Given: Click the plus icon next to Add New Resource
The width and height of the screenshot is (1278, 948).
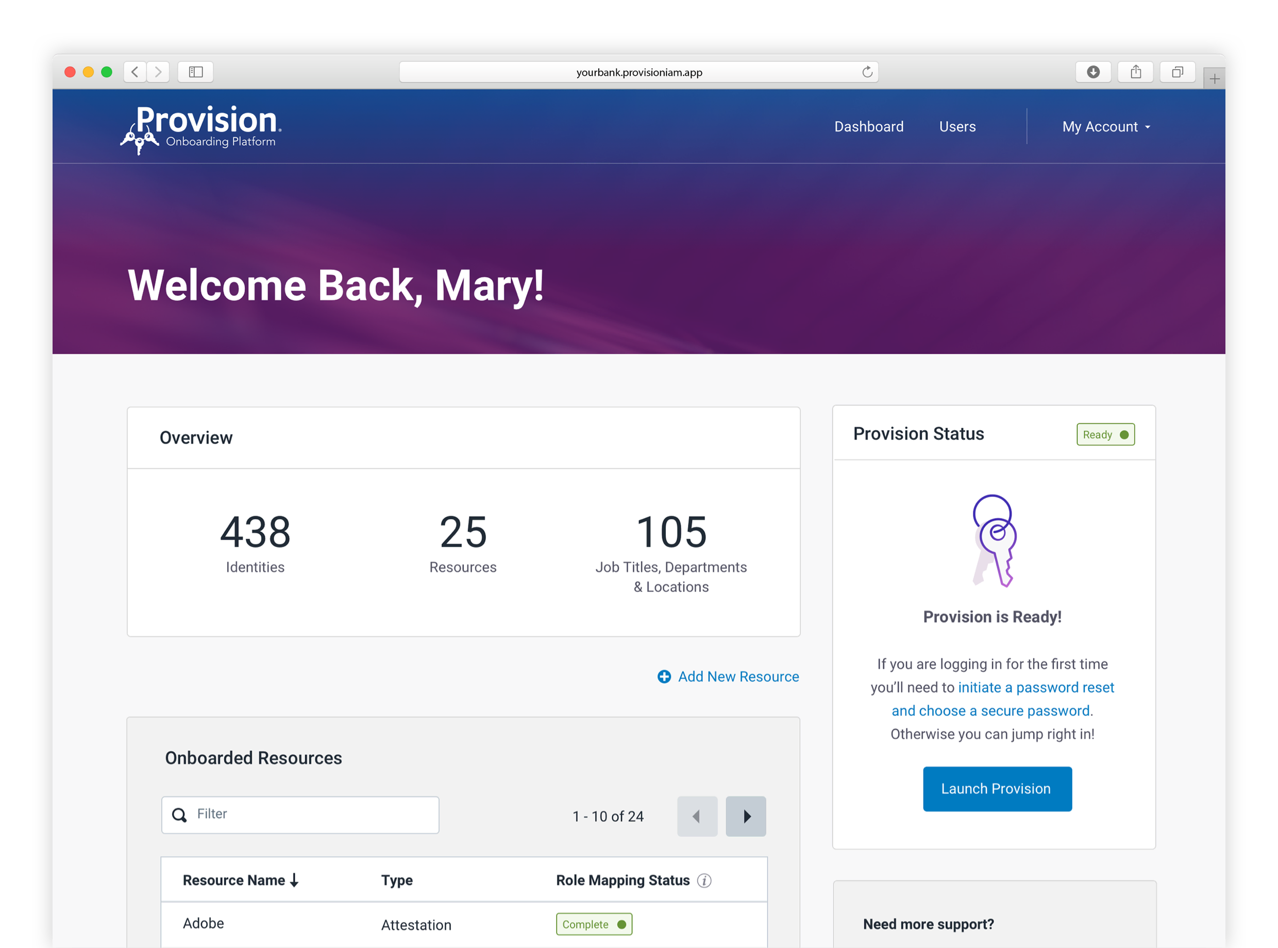Looking at the screenshot, I should coord(664,676).
